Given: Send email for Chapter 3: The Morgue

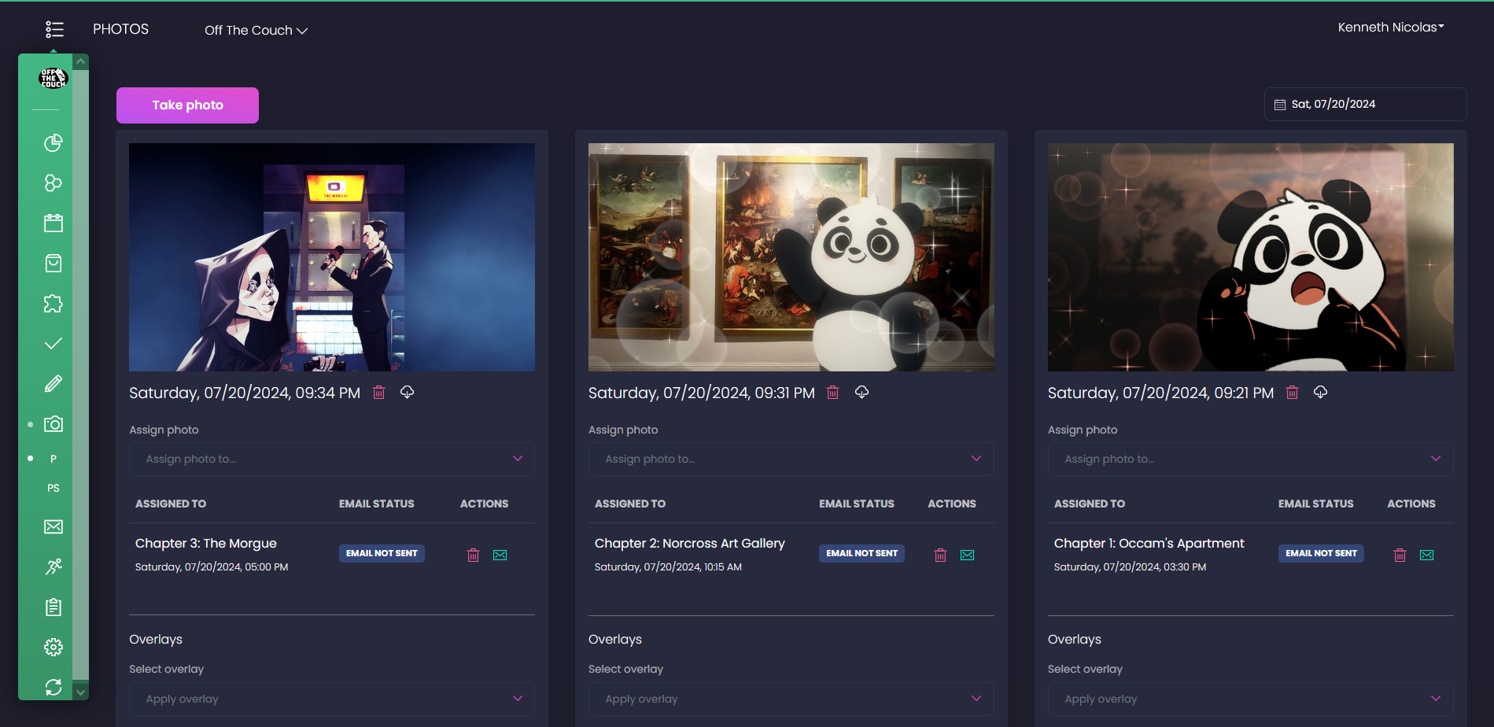Looking at the screenshot, I should [500, 555].
